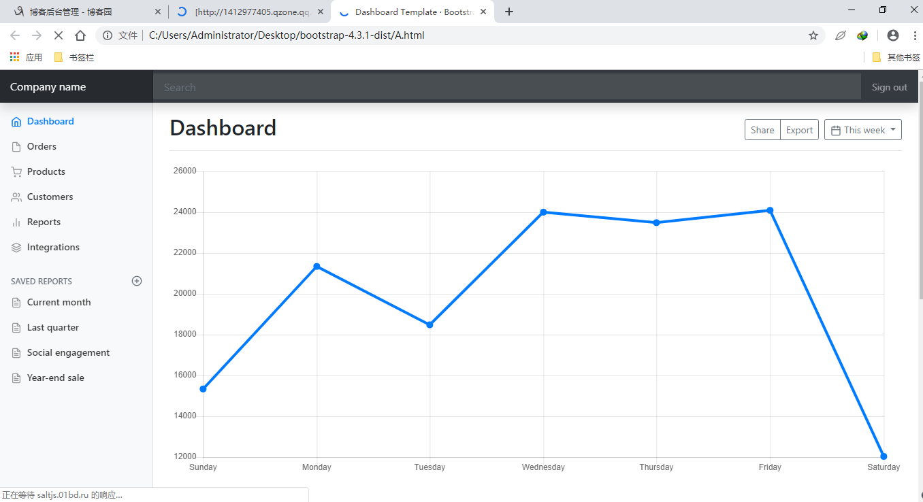Close the qzone tab
The width and height of the screenshot is (923, 502).
pyautogui.click(x=321, y=12)
